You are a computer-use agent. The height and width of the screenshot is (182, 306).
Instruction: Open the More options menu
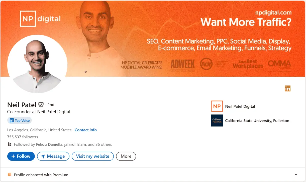(x=126, y=156)
